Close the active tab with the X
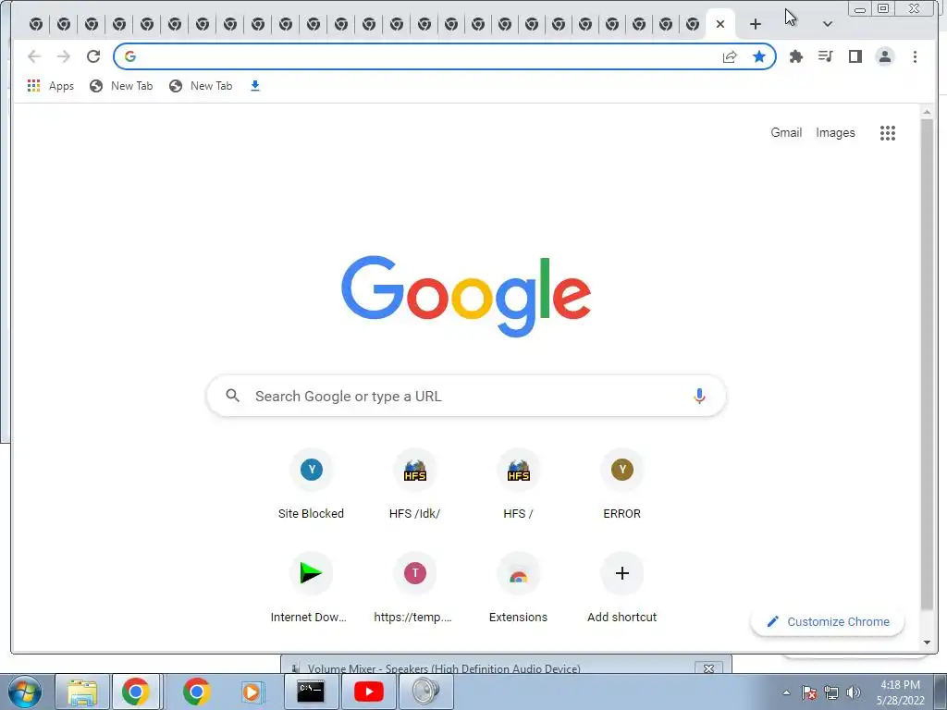The height and width of the screenshot is (710, 947). (719, 24)
